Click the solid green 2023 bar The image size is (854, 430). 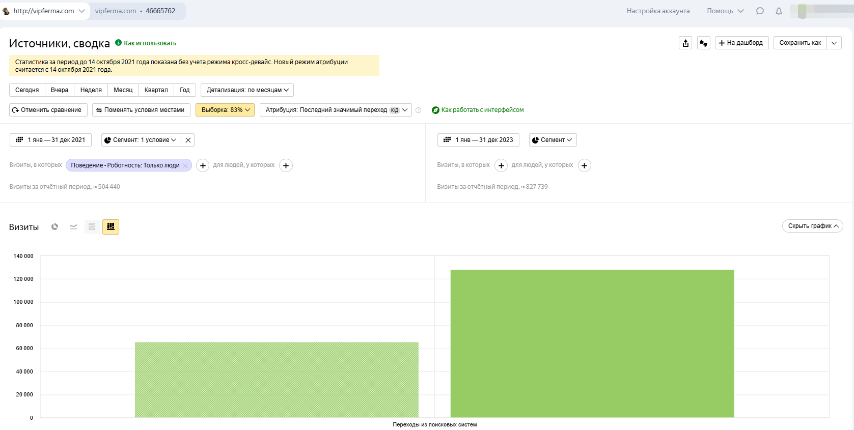592,343
